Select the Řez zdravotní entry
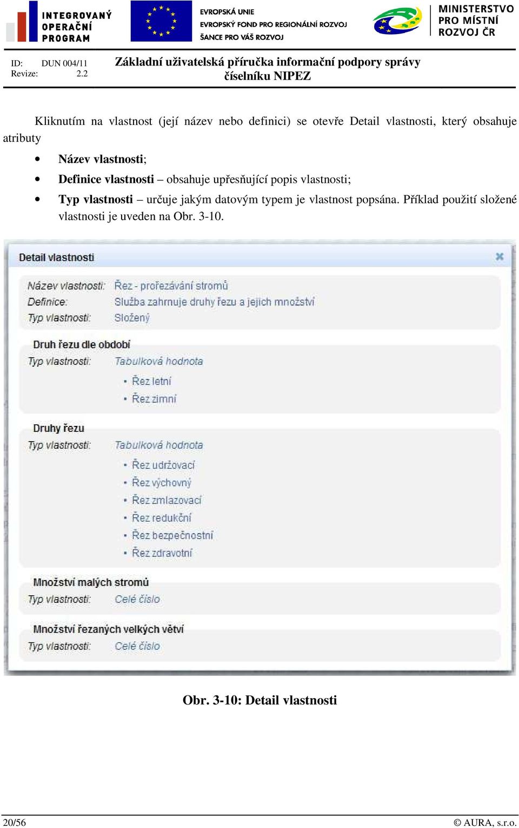The height and width of the screenshot is (828, 519). (162, 553)
